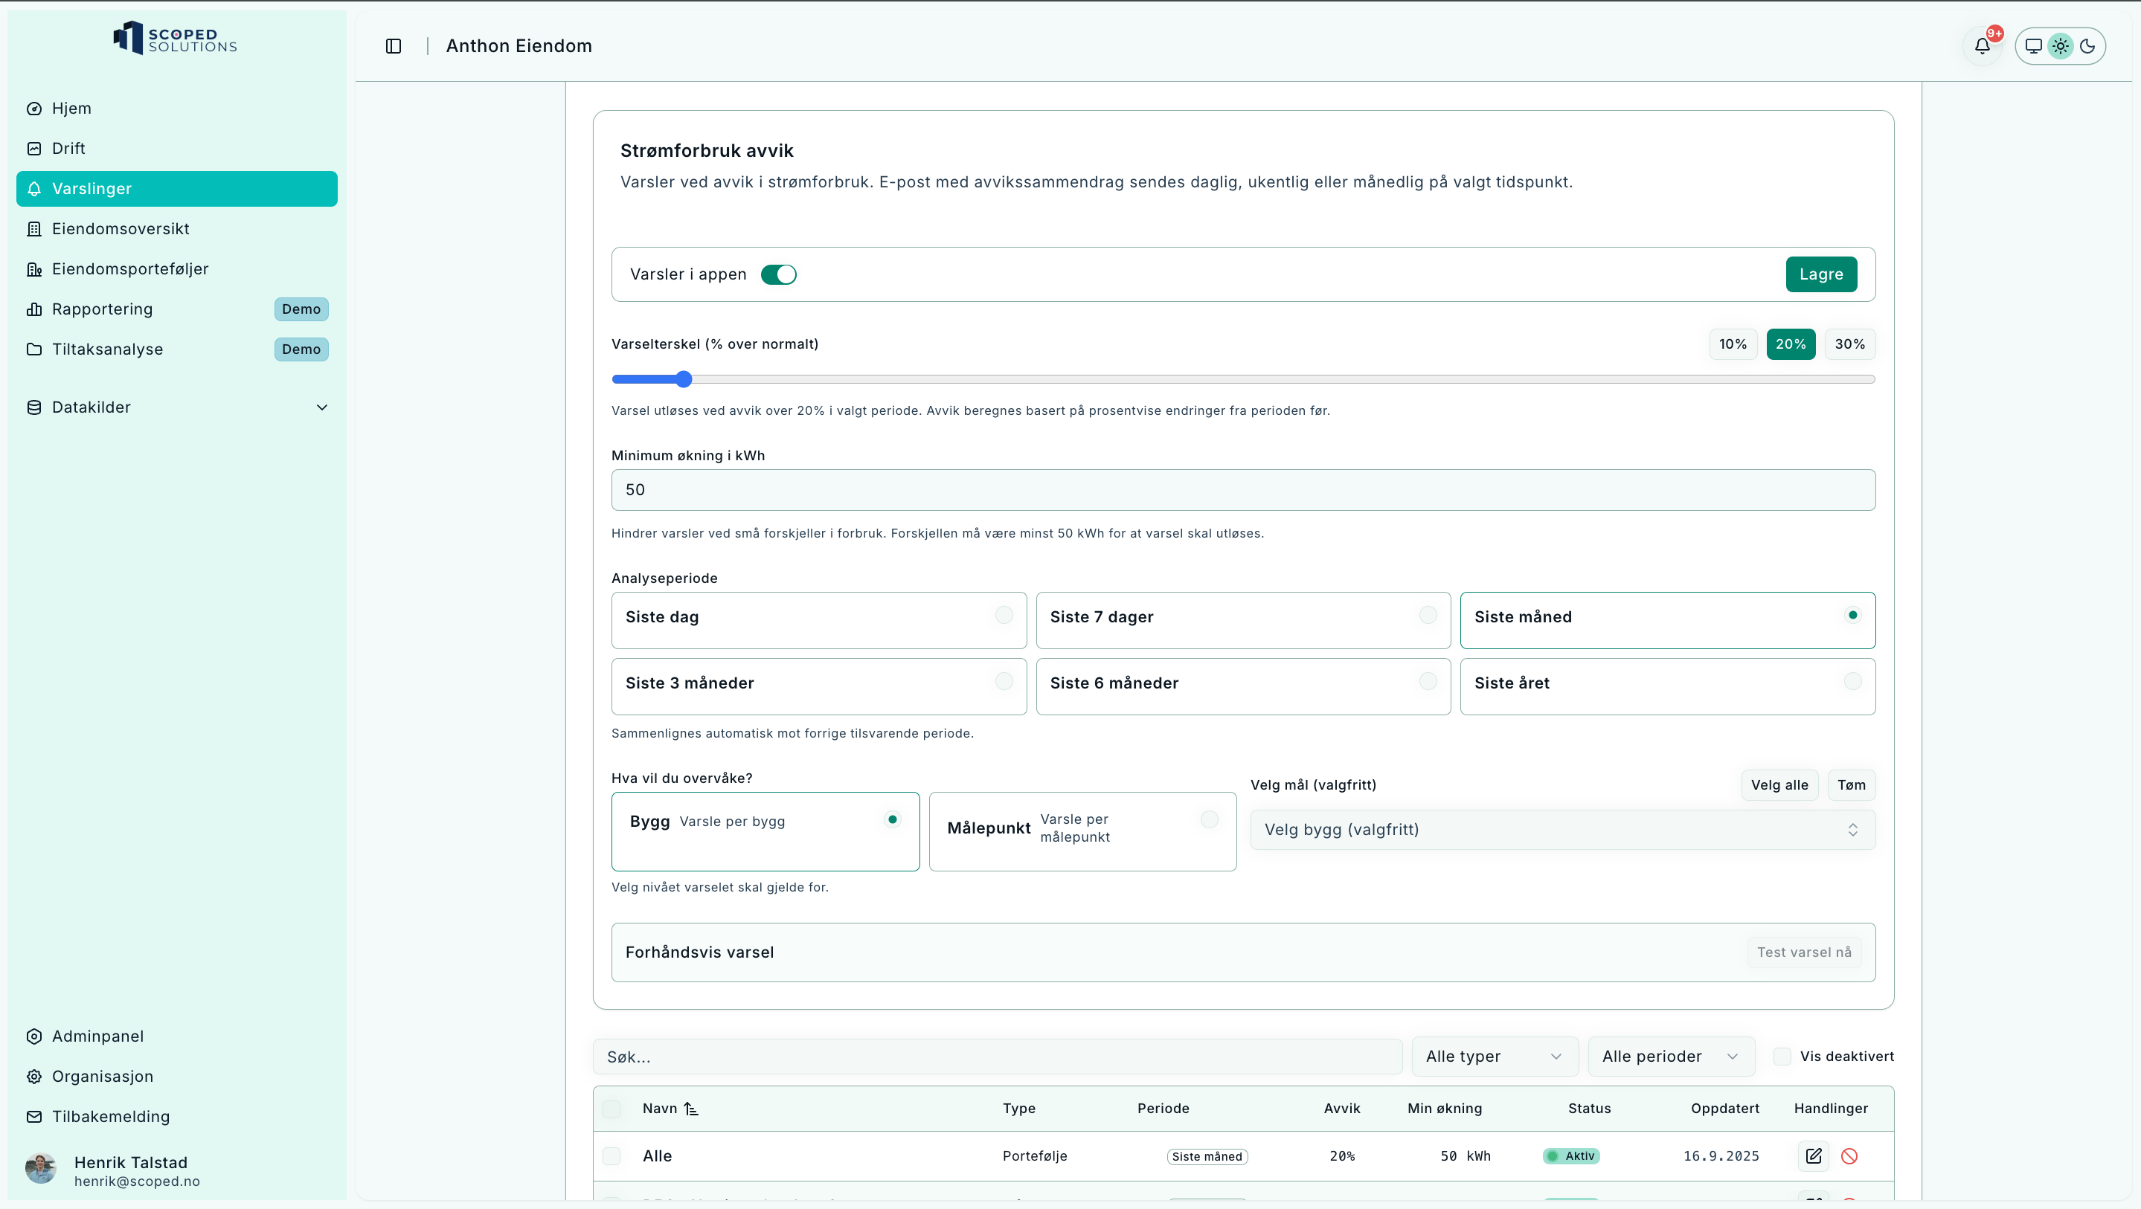2141x1209 pixels.
Task: Select the system theme monitor icon
Action: [x=2034, y=45]
